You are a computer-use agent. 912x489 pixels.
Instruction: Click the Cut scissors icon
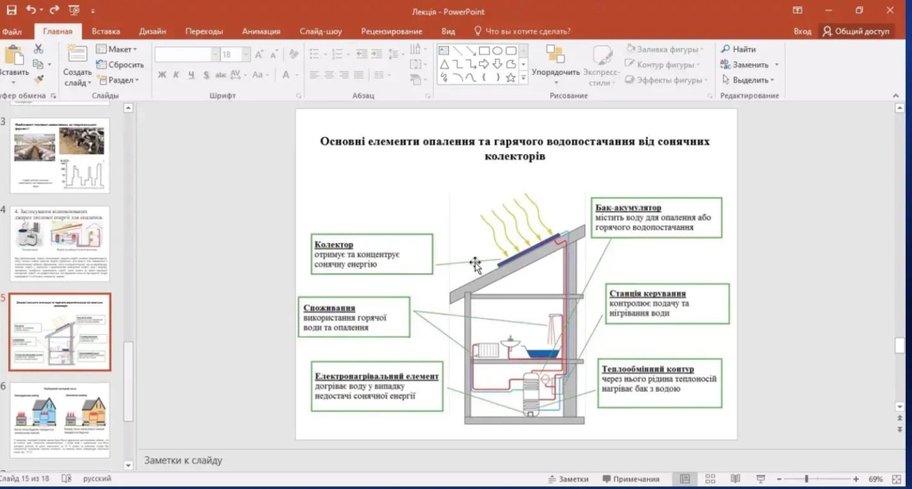(x=38, y=49)
